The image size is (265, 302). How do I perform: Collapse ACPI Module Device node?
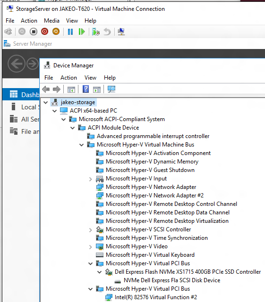pos(72,128)
